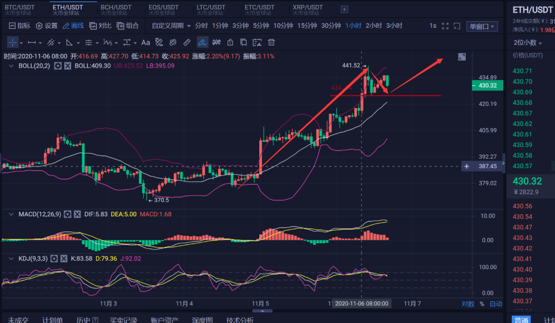Open the crosshair tool options arrow
Image resolution: width=555 pixels, height=323 pixels.
[x=21, y=43]
